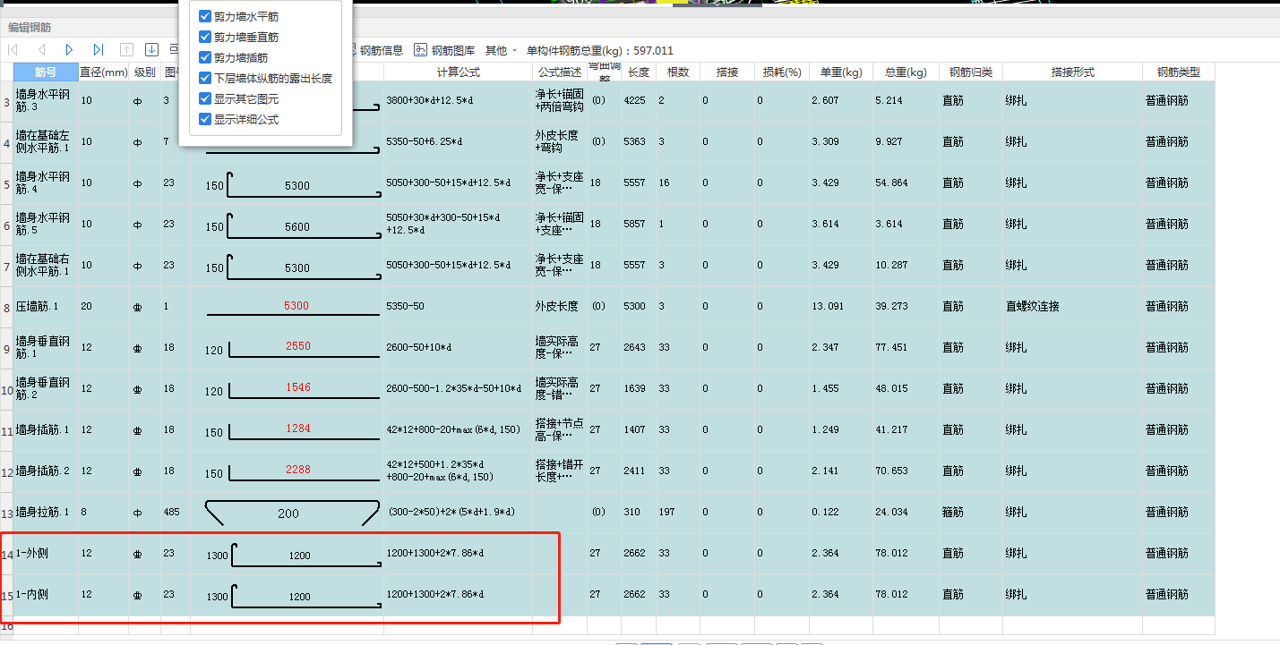This screenshot has width=1280, height=645.
Task: Click formula 3800+30*d+12.5*d cell
Action: (x=459, y=102)
